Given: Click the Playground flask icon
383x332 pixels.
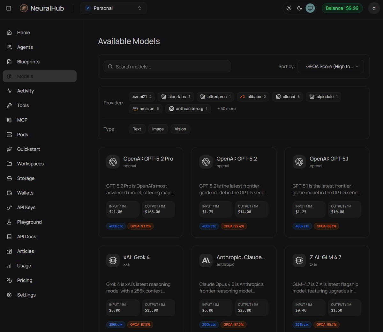Looking at the screenshot, I should [9, 222].
